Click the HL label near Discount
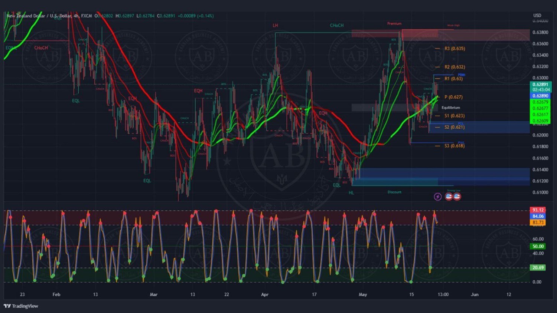Screen dimensions: 557x313 coord(351,193)
